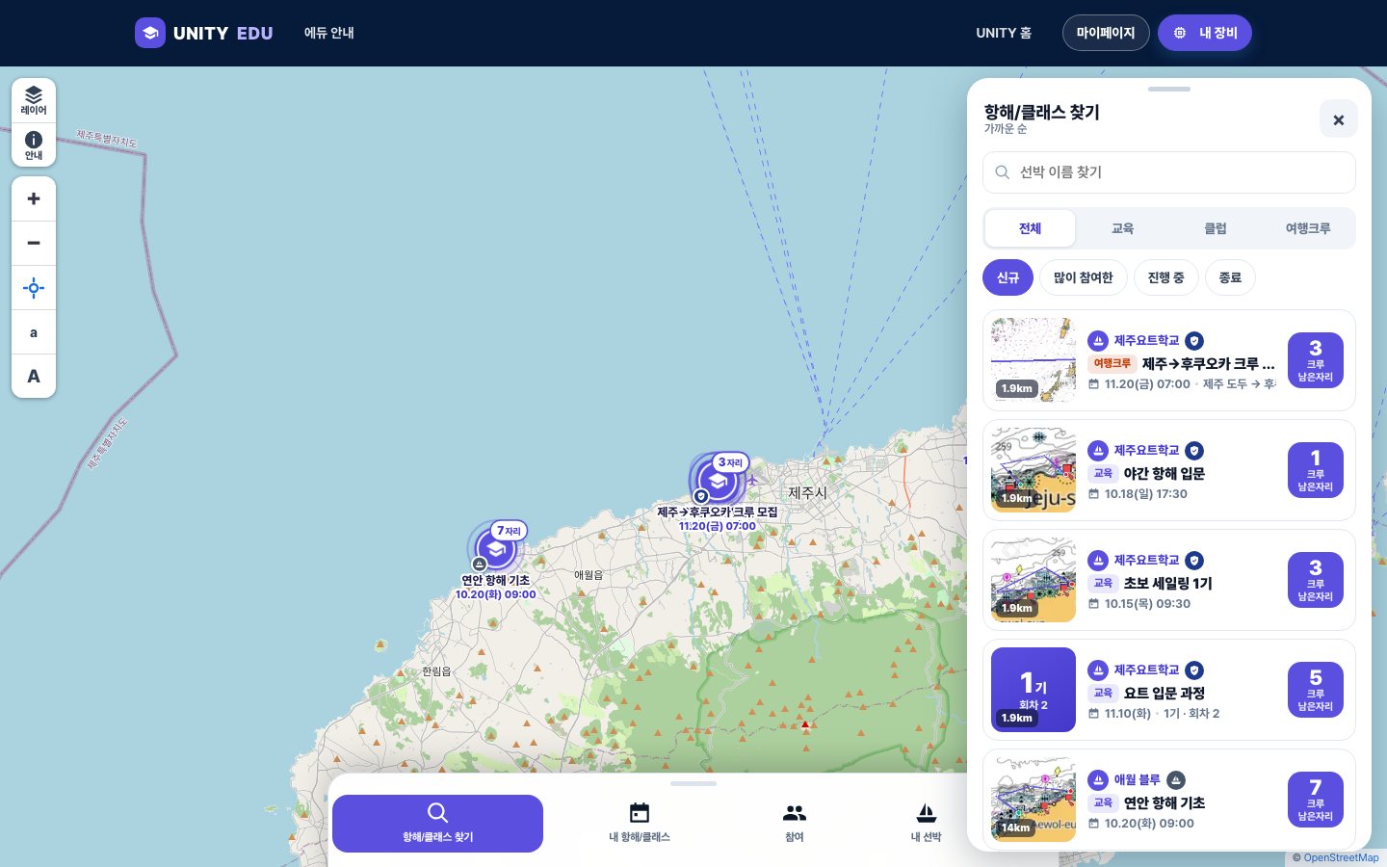This screenshot has width=1387, height=867.
Task: Switch to the 교육 tab
Action: pos(1123,228)
